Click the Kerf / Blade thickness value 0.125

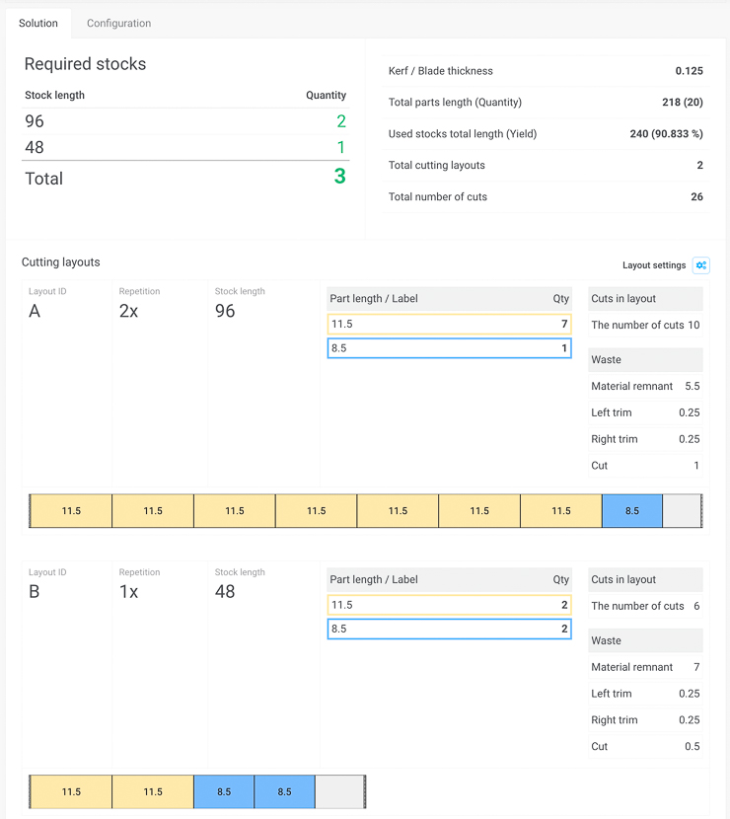tap(689, 71)
